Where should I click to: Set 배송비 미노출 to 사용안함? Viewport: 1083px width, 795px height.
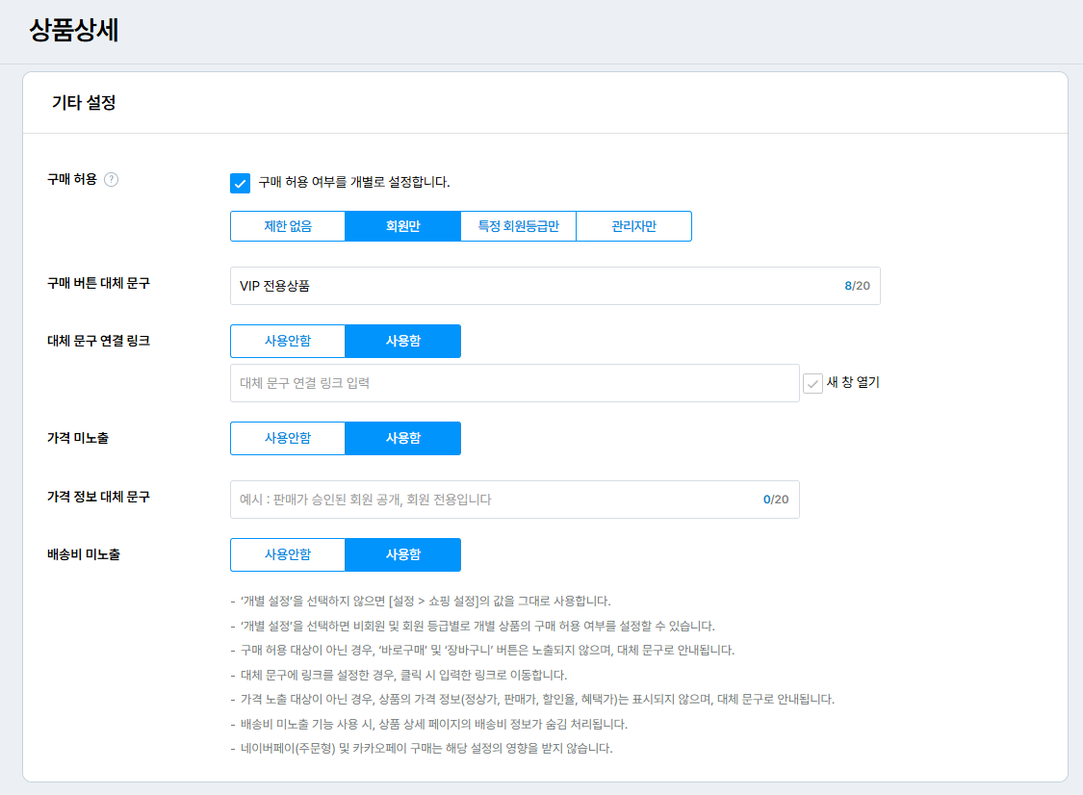point(288,555)
